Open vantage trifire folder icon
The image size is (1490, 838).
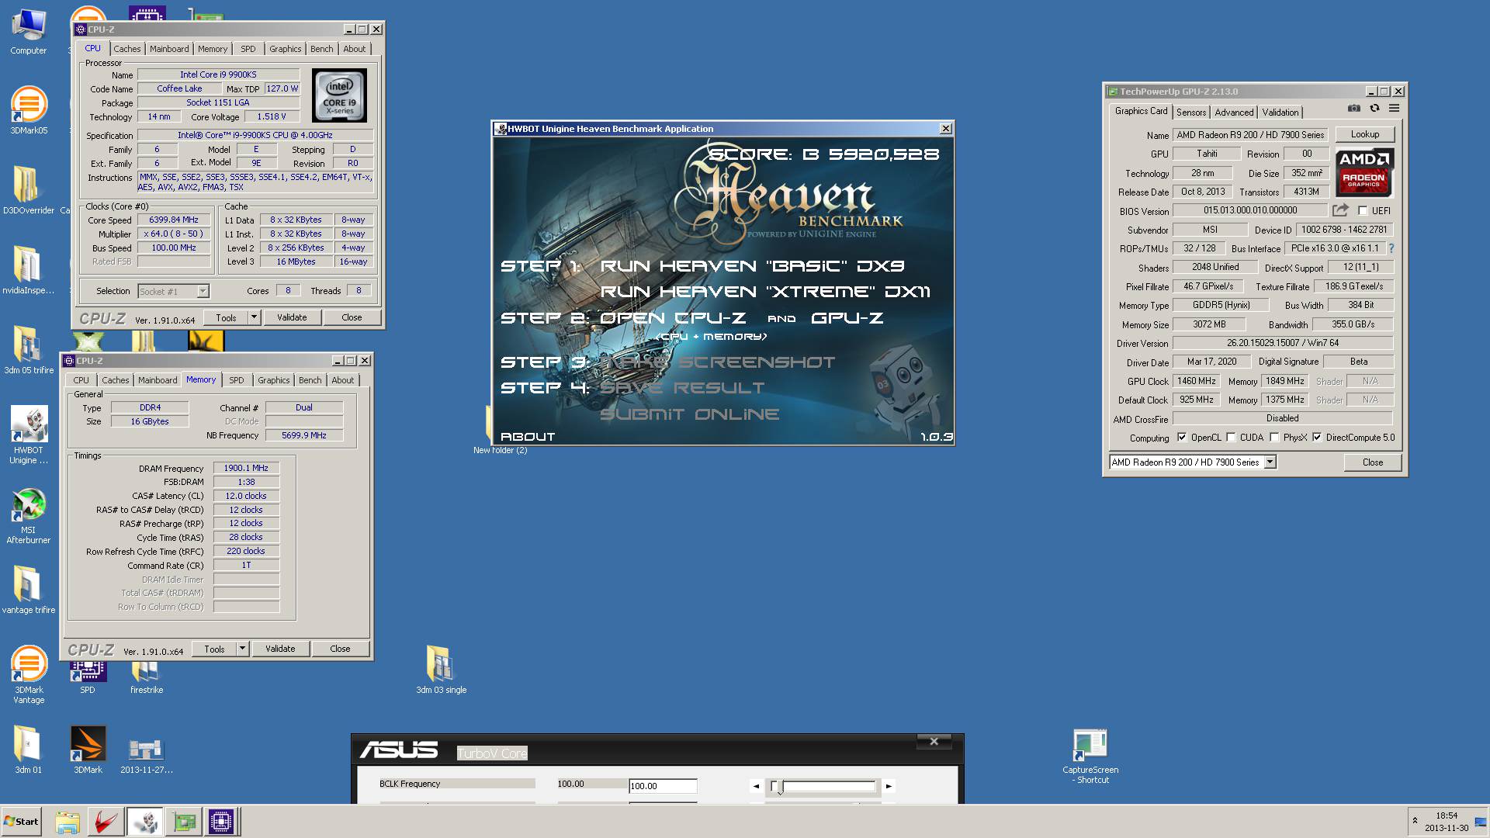pyautogui.click(x=29, y=590)
